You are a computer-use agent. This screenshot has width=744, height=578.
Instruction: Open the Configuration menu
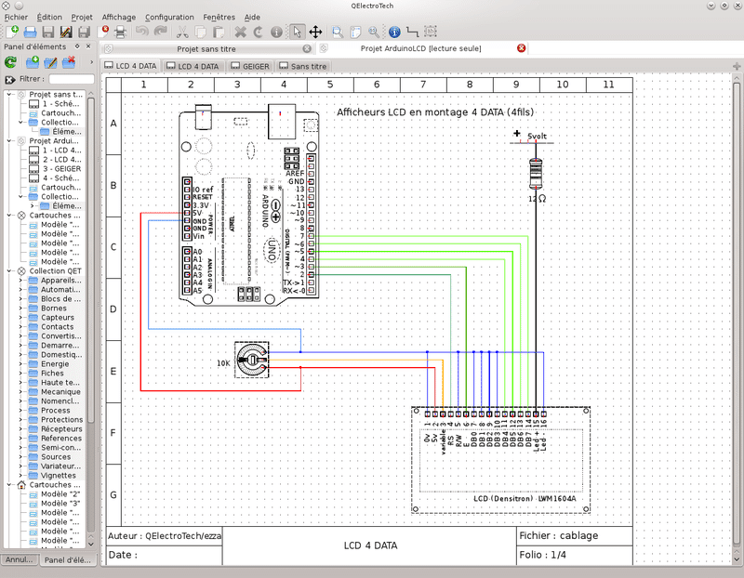pyautogui.click(x=169, y=17)
